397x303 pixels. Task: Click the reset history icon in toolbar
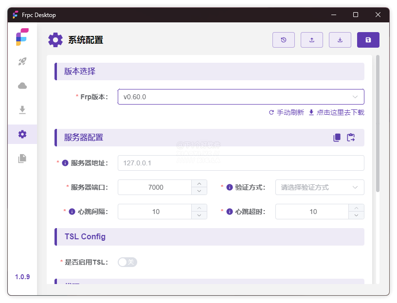click(284, 40)
